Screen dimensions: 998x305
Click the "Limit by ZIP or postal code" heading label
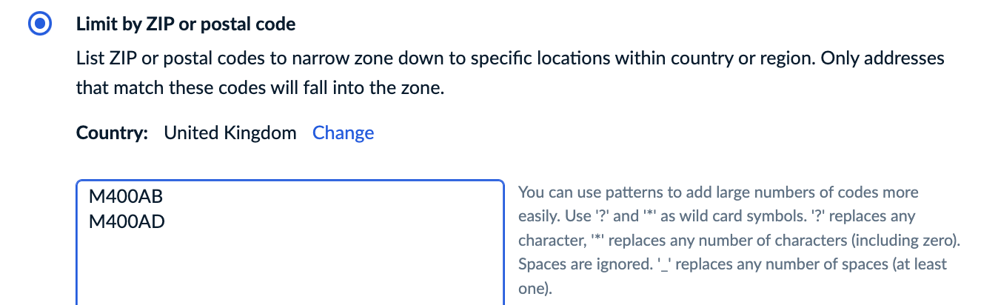[185, 24]
